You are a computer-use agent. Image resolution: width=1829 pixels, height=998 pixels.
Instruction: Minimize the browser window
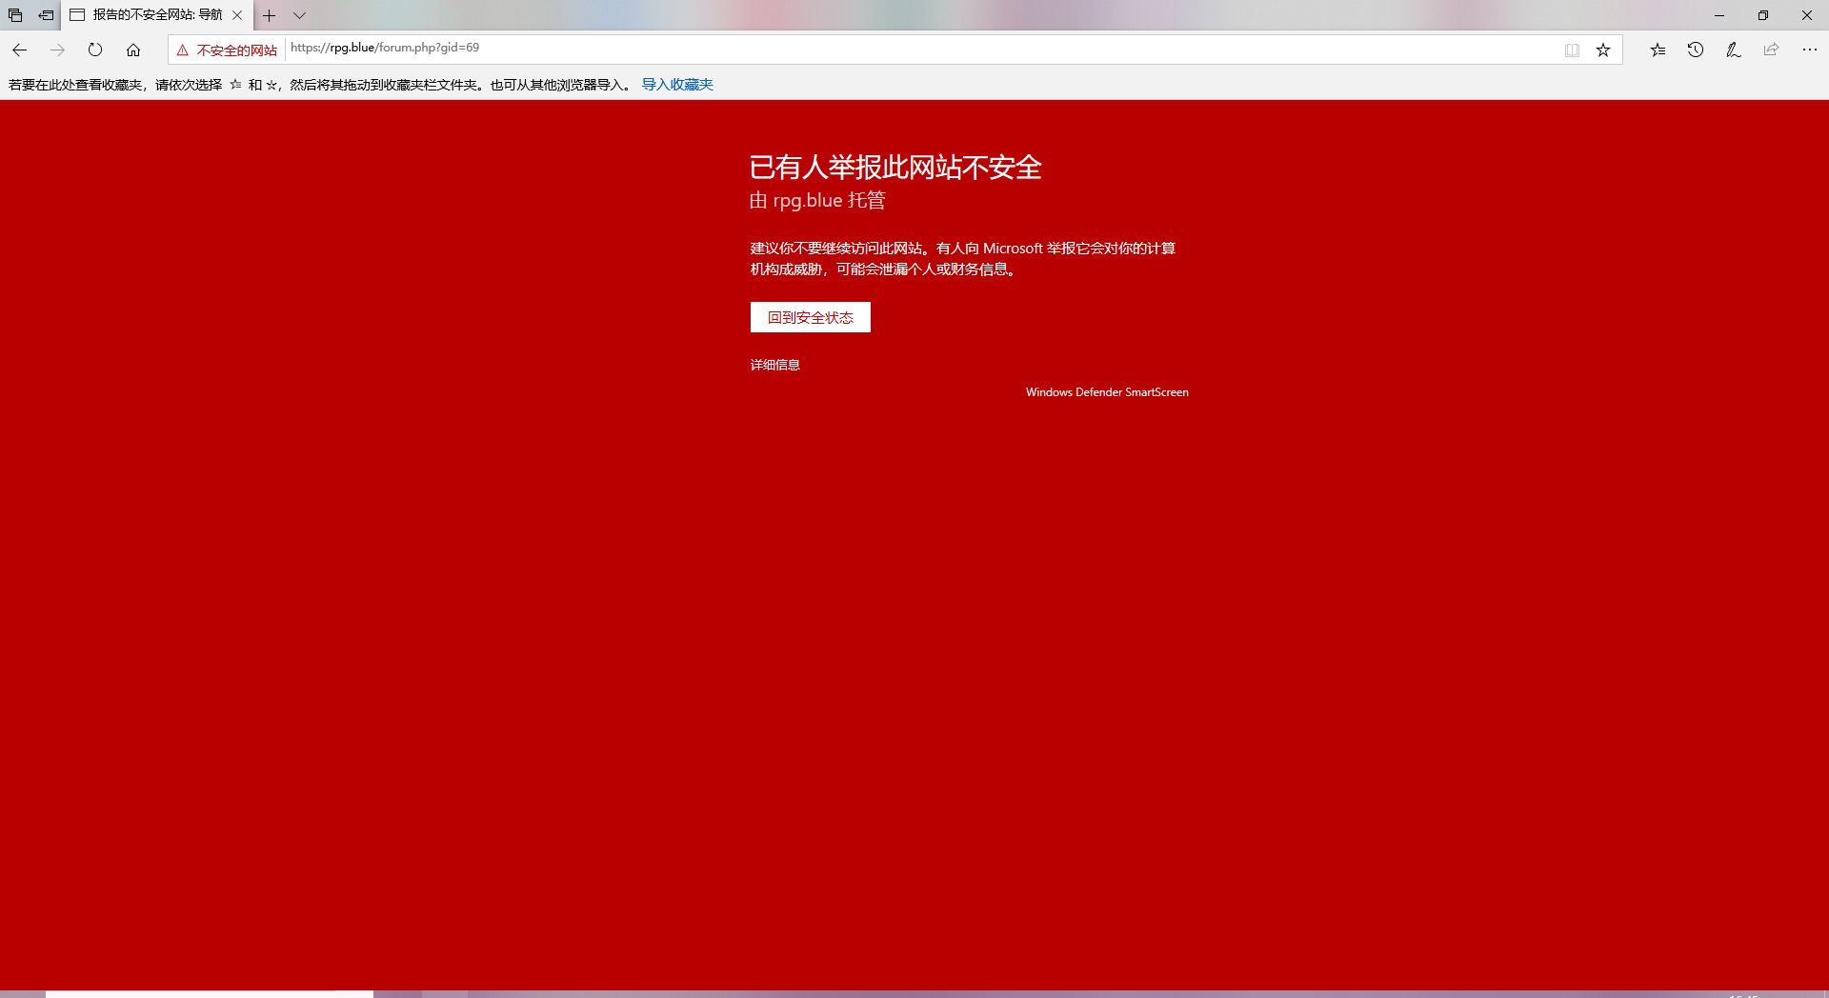tap(1719, 15)
